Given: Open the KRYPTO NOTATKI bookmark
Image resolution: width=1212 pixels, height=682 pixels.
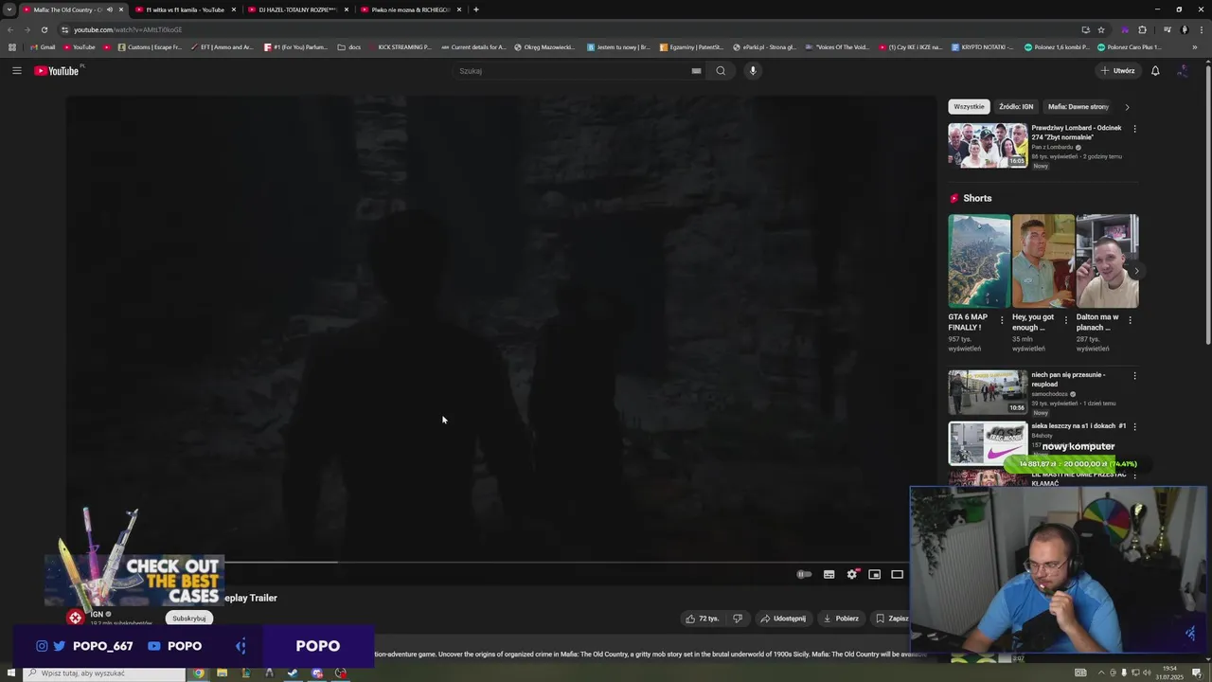Looking at the screenshot, I should pos(982,47).
